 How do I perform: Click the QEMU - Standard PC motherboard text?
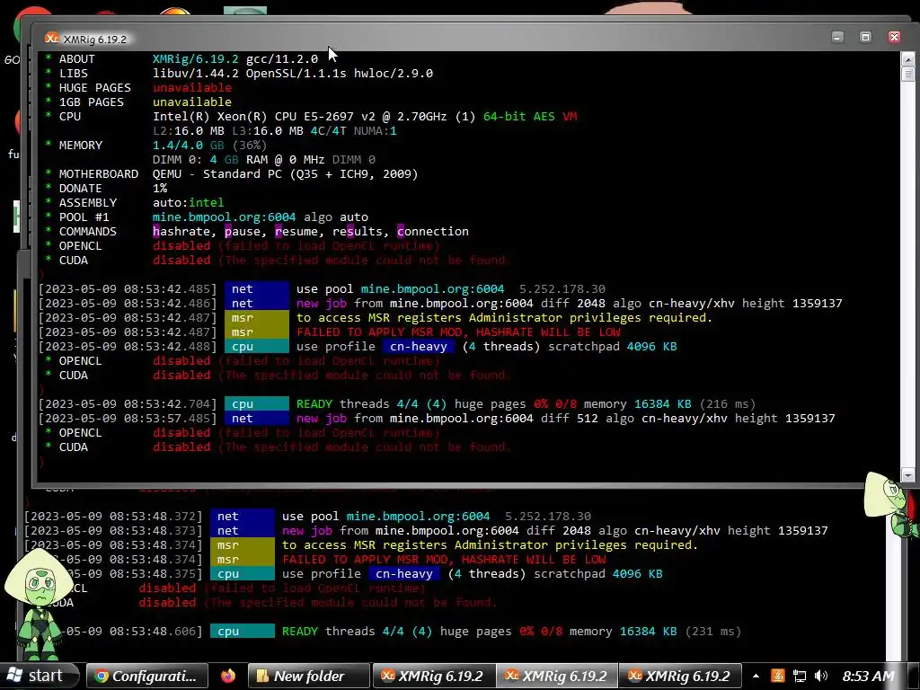[285, 173]
